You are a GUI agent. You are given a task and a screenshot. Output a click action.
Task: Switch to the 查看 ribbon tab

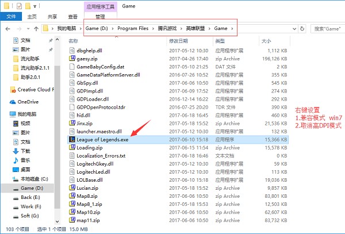coord(73,17)
